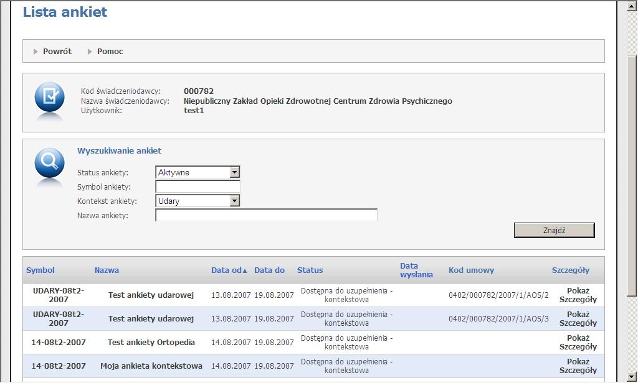The image size is (638, 383).
Task: Click the Znajdź button
Action: coord(554,230)
